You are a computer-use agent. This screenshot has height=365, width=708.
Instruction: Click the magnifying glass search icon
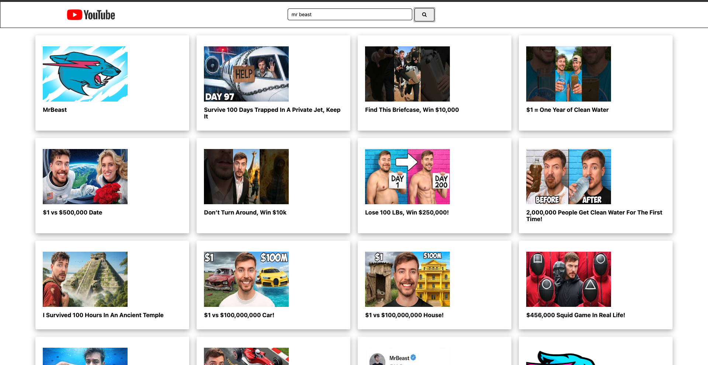point(424,15)
